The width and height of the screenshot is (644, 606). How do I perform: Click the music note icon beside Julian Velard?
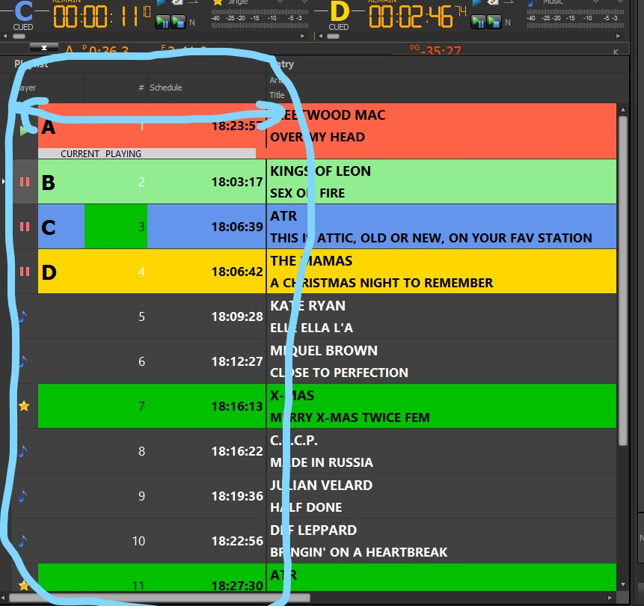coord(23,495)
